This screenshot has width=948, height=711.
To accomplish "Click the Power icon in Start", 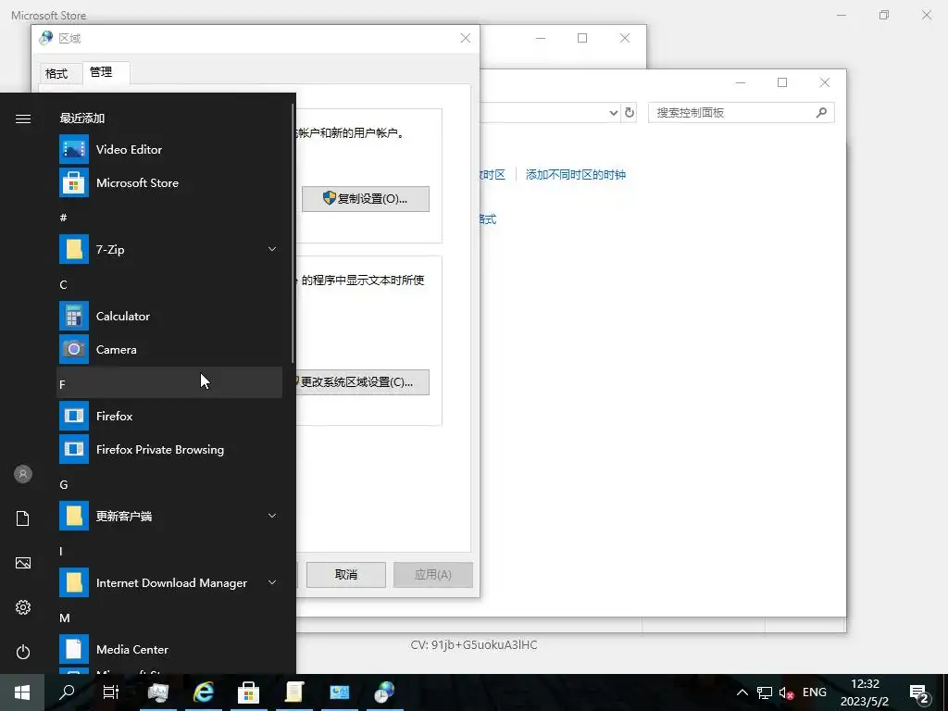I will pos(23,652).
